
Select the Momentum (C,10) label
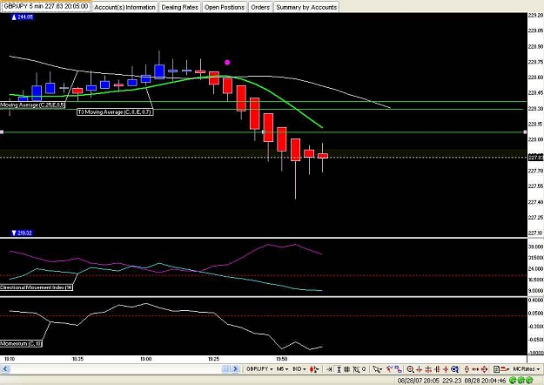21,344
